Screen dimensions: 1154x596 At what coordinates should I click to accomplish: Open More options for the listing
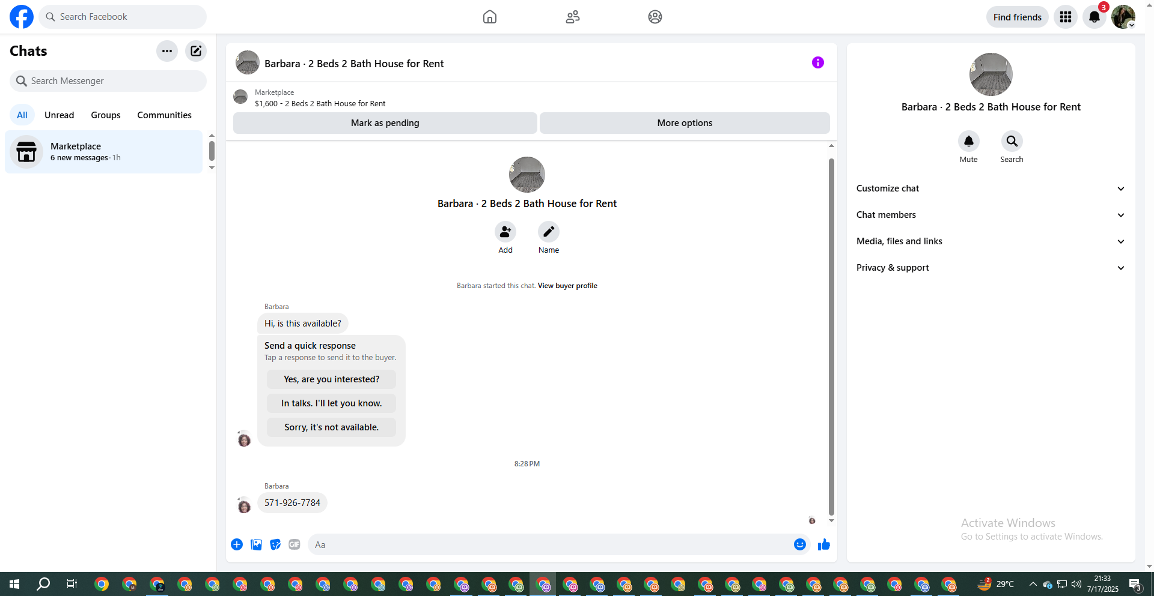685,123
